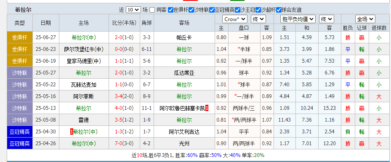Open the Crow* company dropdown
The height and width of the screenshot is (162, 391).
235,19
